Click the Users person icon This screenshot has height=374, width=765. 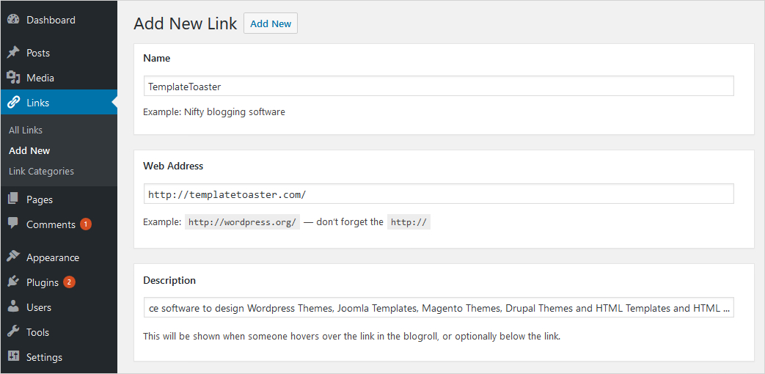point(13,307)
